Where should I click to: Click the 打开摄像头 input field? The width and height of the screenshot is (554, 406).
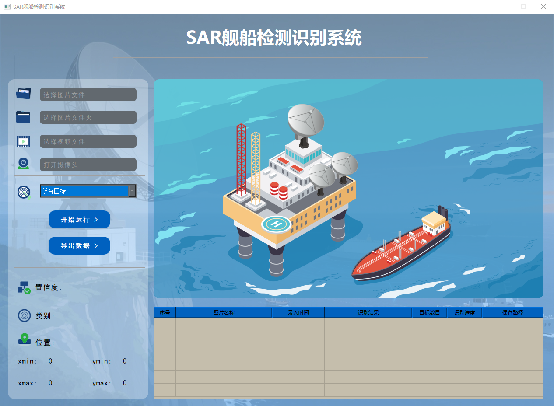click(x=88, y=164)
